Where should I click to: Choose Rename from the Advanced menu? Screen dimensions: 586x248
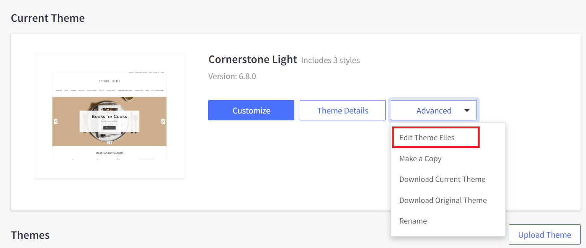pos(413,221)
